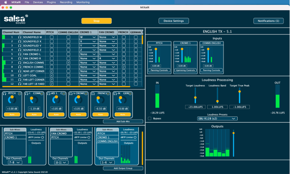Click headphone icon for SOUNDFIELD Z row
The height and width of the screenshot is (174, 290).
[x=19, y=50]
